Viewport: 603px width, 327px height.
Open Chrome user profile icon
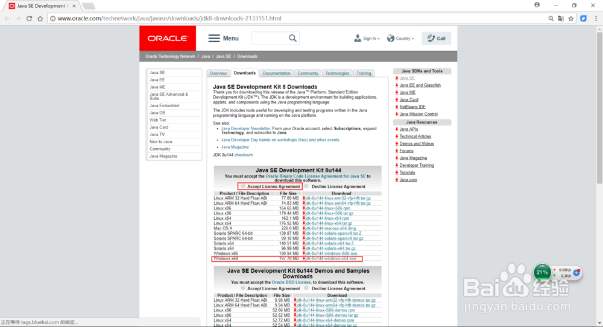[x=537, y=5]
